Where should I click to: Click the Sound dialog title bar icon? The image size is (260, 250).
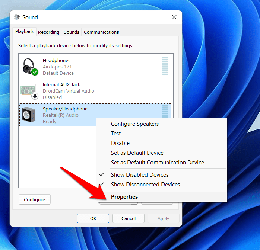(x=17, y=17)
